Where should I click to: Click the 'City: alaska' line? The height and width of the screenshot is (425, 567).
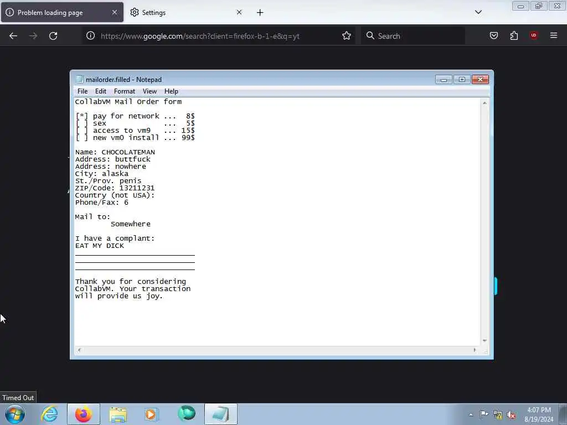(102, 174)
